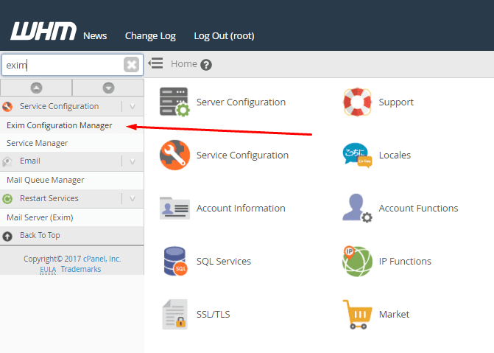The width and height of the screenshot is (494, 353).
Task: Open the SQL Services database icon
Action: tap(175, 261)
